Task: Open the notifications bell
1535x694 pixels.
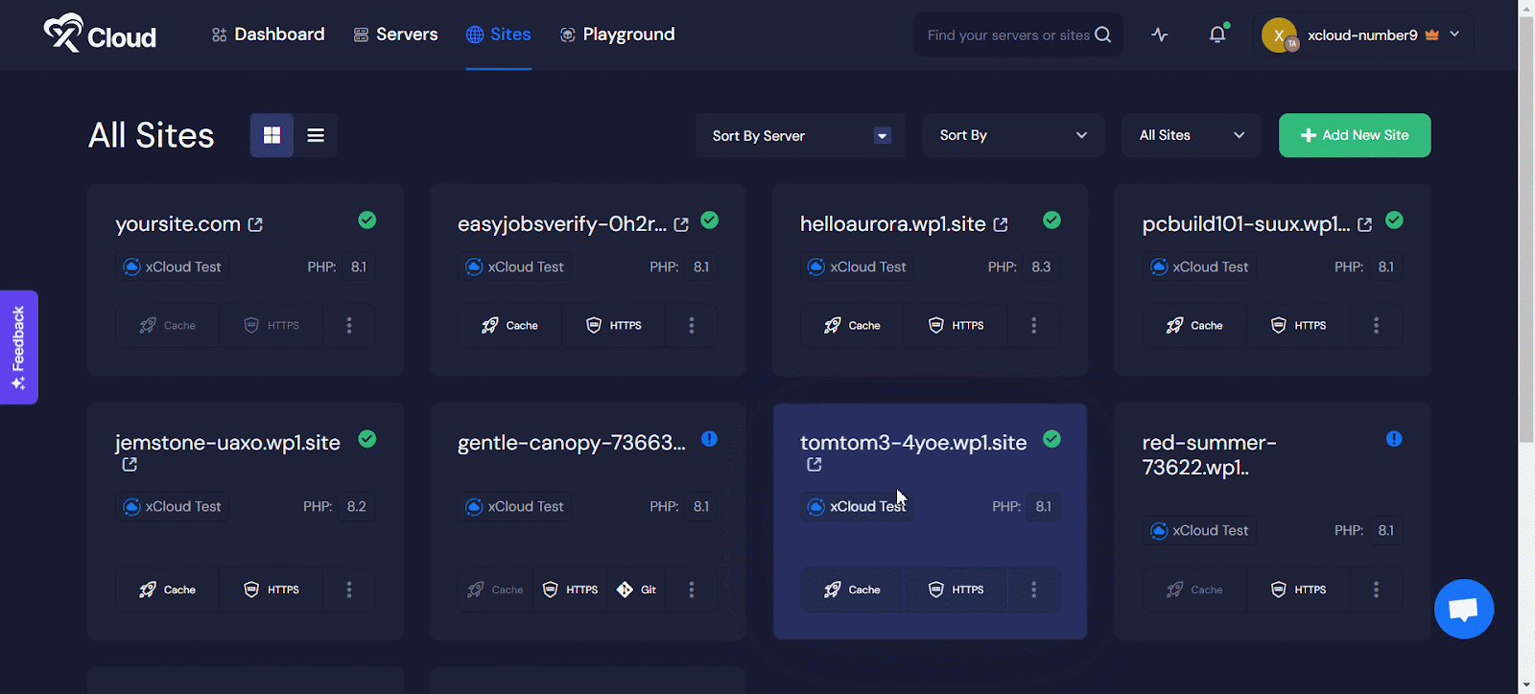Action: (1217, 35)
